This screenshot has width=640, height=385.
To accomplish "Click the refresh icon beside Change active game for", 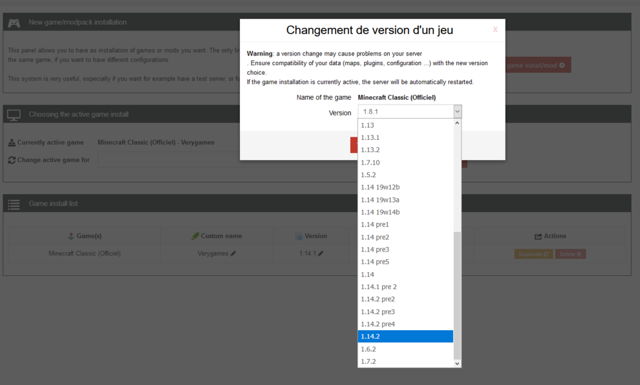I will (x=12, y=160).
